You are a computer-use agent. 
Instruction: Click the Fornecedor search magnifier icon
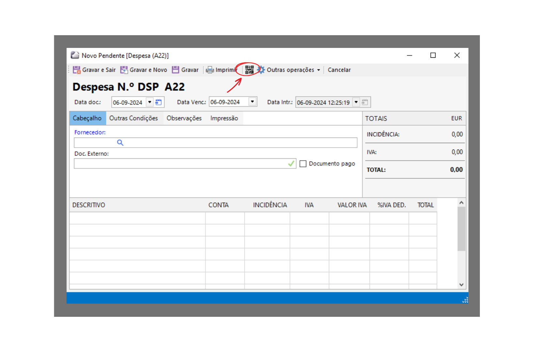pyautogui.click(x=120, y=143)
